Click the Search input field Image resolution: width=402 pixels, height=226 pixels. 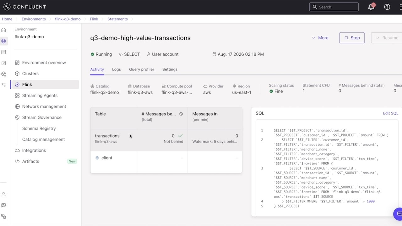click(x=334, y=7)
